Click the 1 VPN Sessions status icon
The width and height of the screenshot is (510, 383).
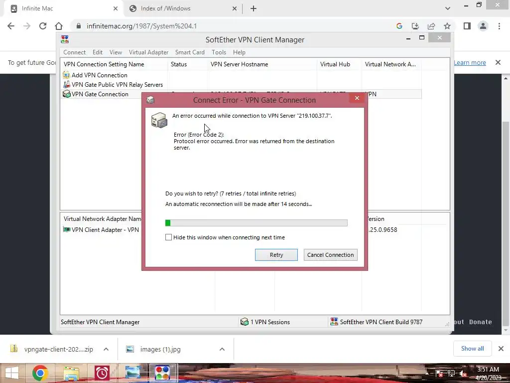click(244, 322)
